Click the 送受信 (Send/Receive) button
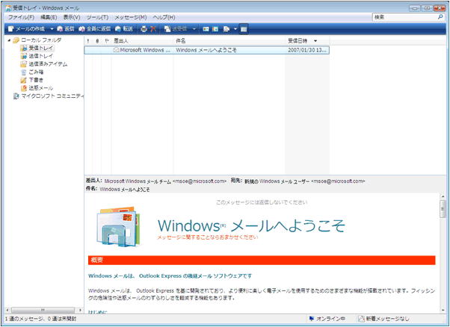This screenshot has width=450, height=327. click(x=176, y=29)
